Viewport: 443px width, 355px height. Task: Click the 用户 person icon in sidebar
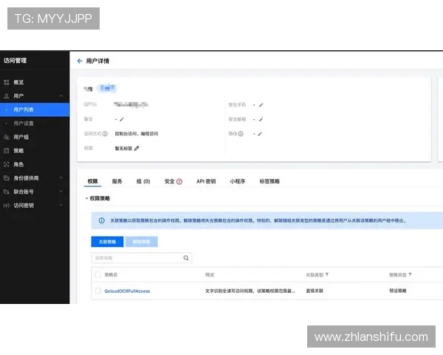pos(7,96)
